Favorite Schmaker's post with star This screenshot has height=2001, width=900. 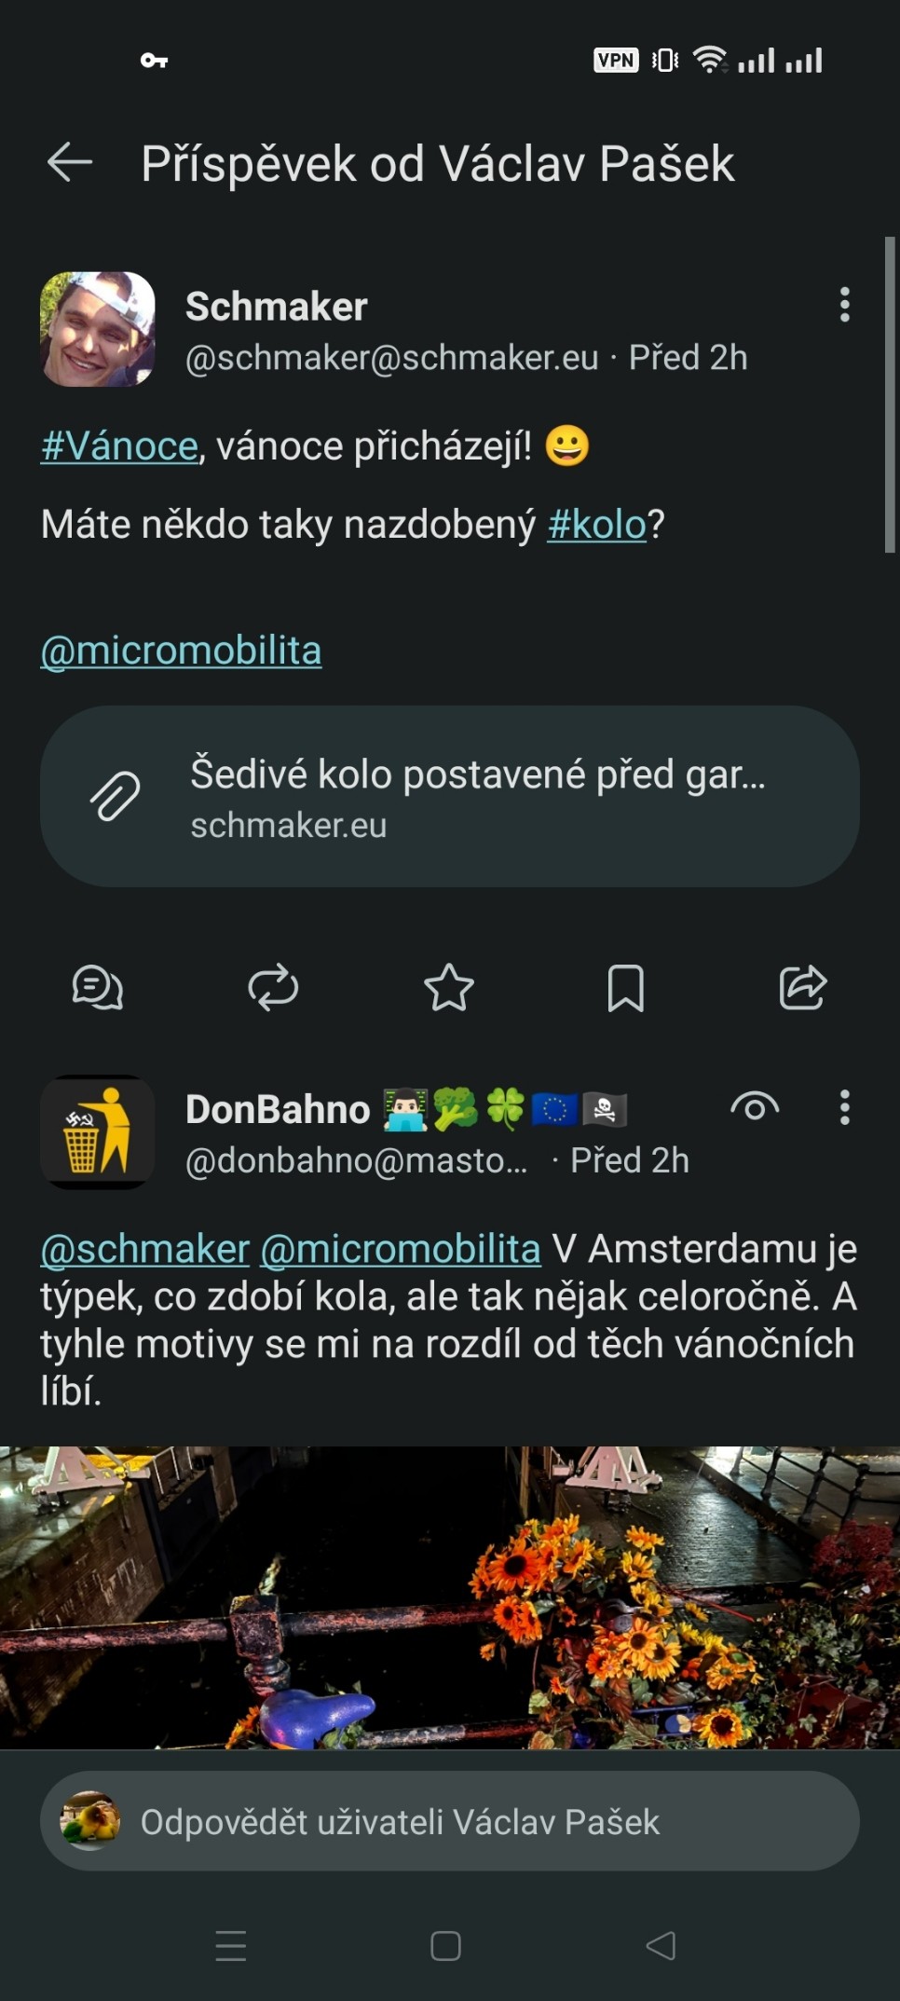point(449,988)
